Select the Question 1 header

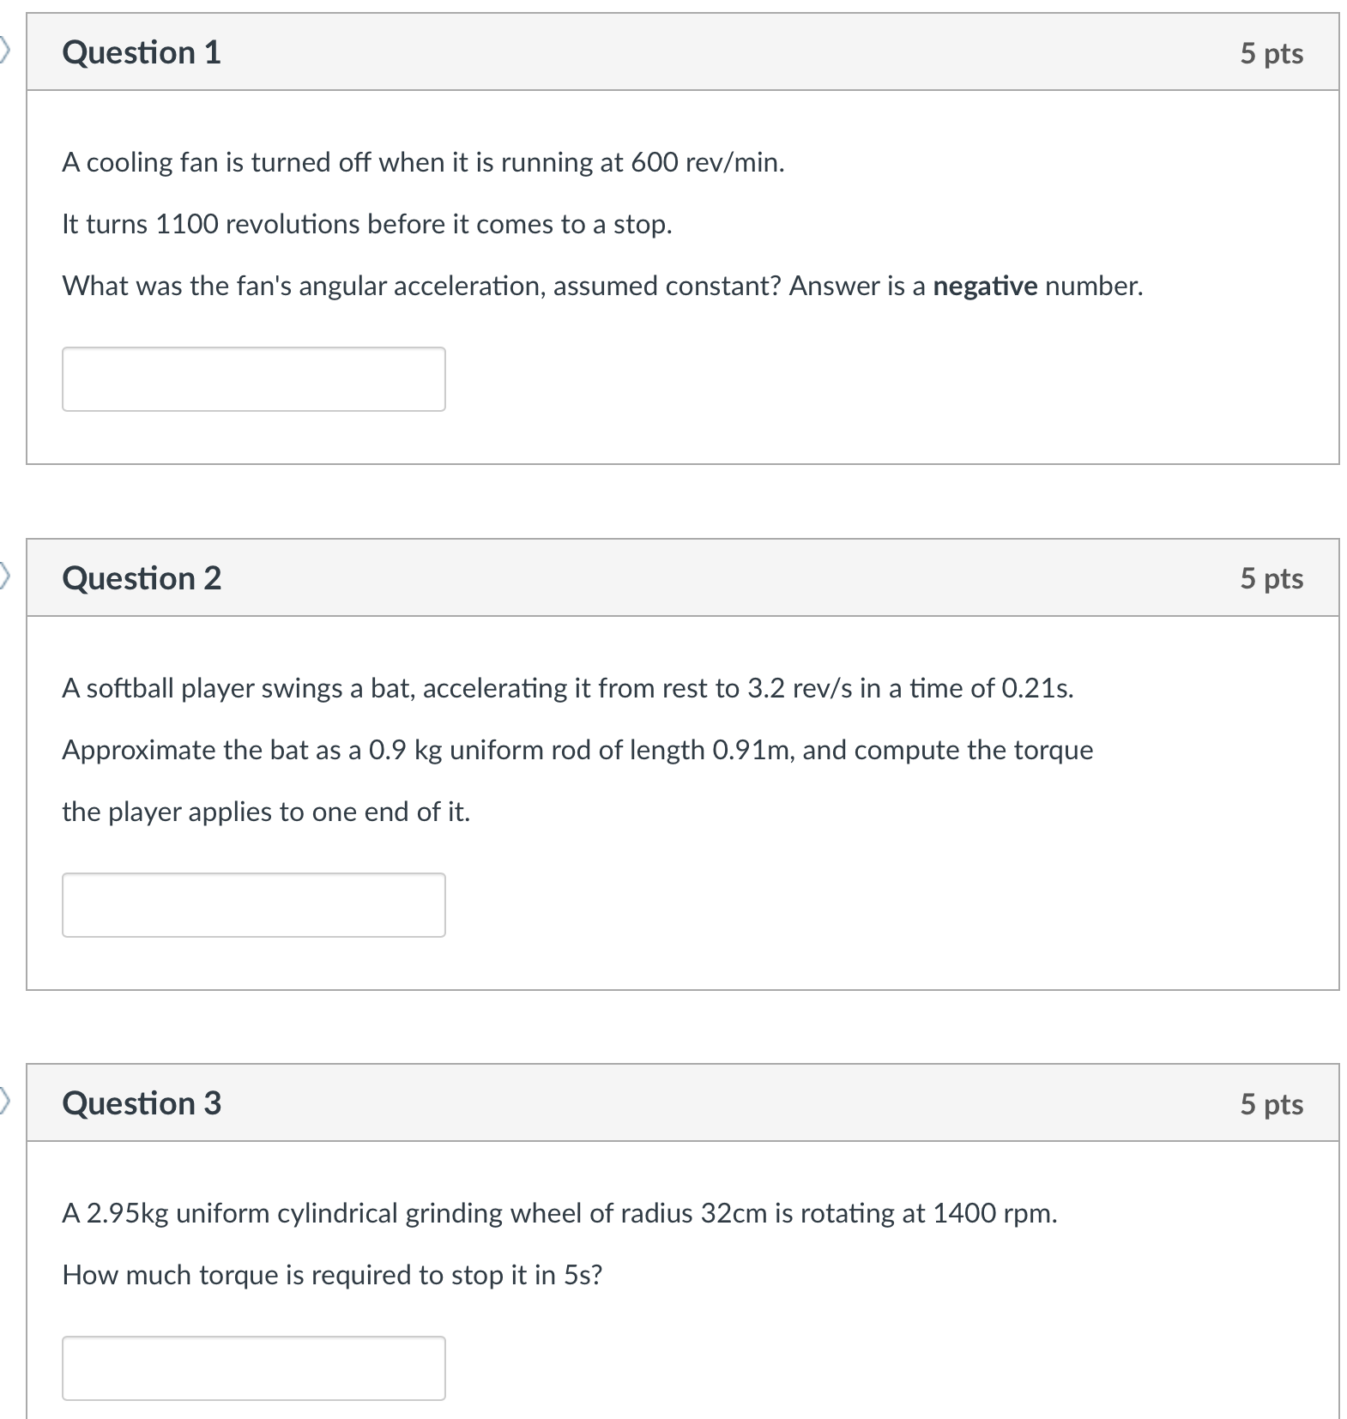click(x=142, y=52)
